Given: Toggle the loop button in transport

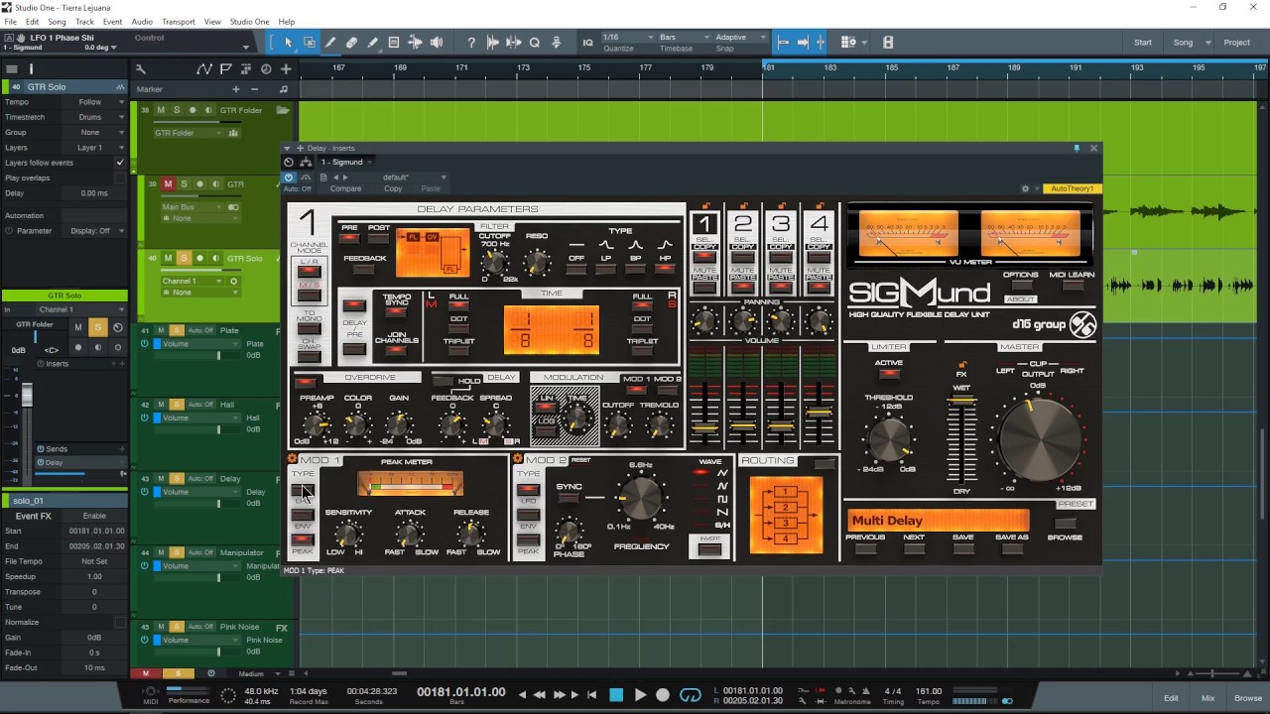Looking at the screenshot, I should [690, 695].
